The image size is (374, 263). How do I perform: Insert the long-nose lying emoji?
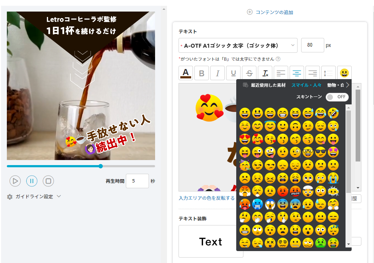(295, 217)
